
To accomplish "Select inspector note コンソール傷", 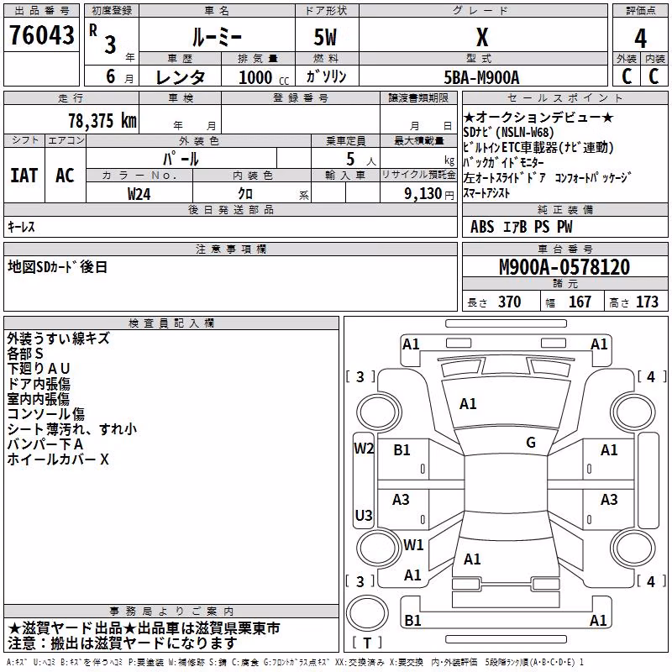I will [46, 414].
